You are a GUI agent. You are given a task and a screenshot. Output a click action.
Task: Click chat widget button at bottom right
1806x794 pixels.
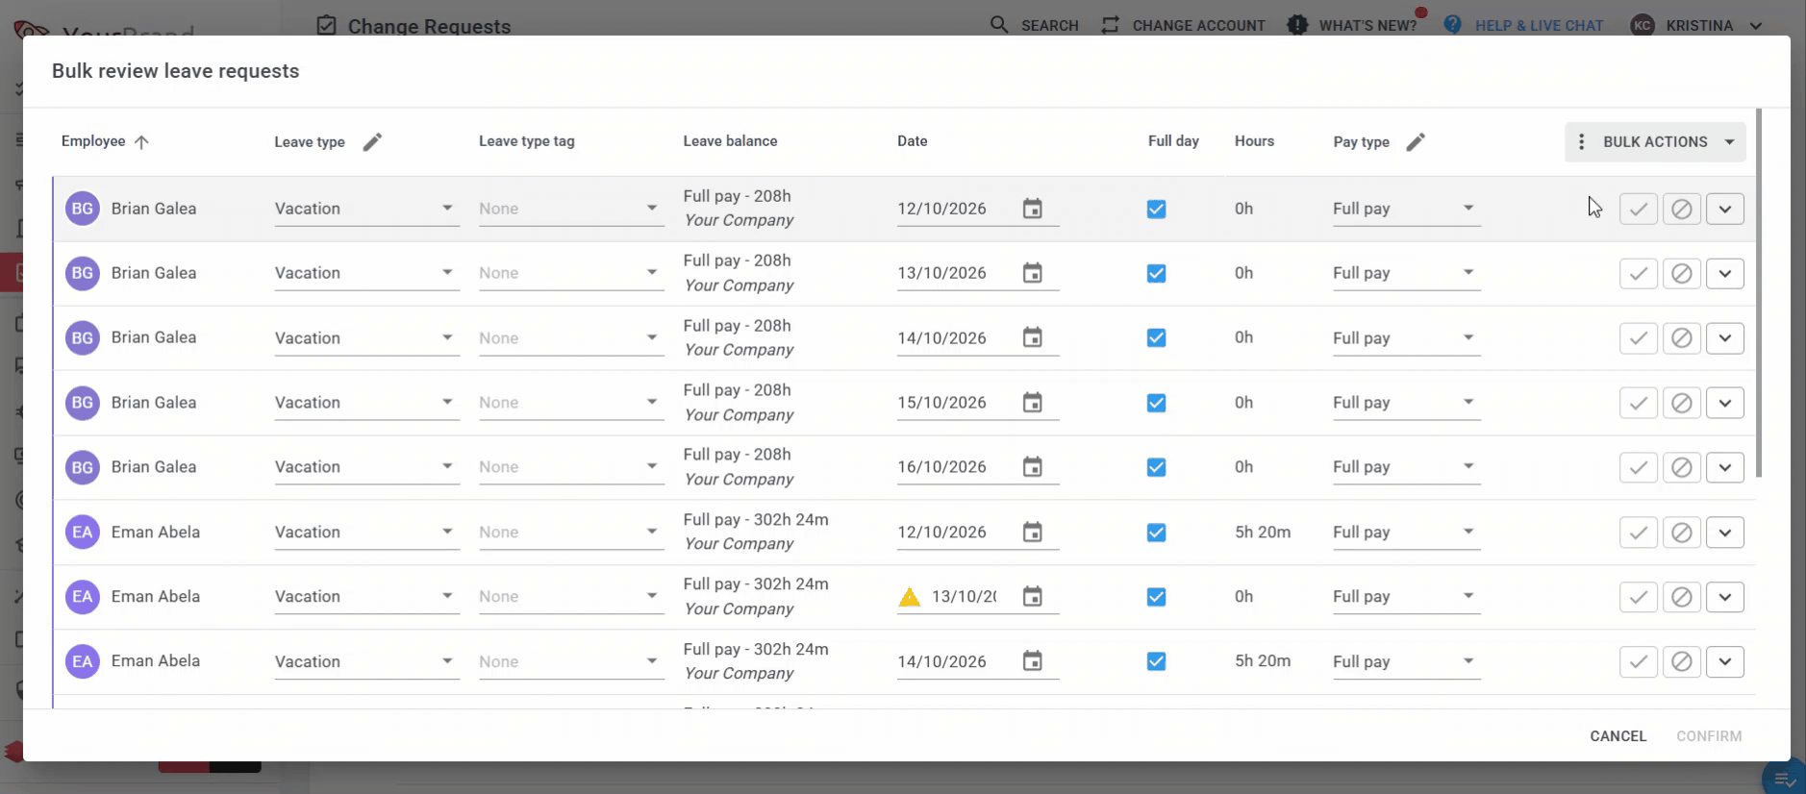(x=1784, y=778)
